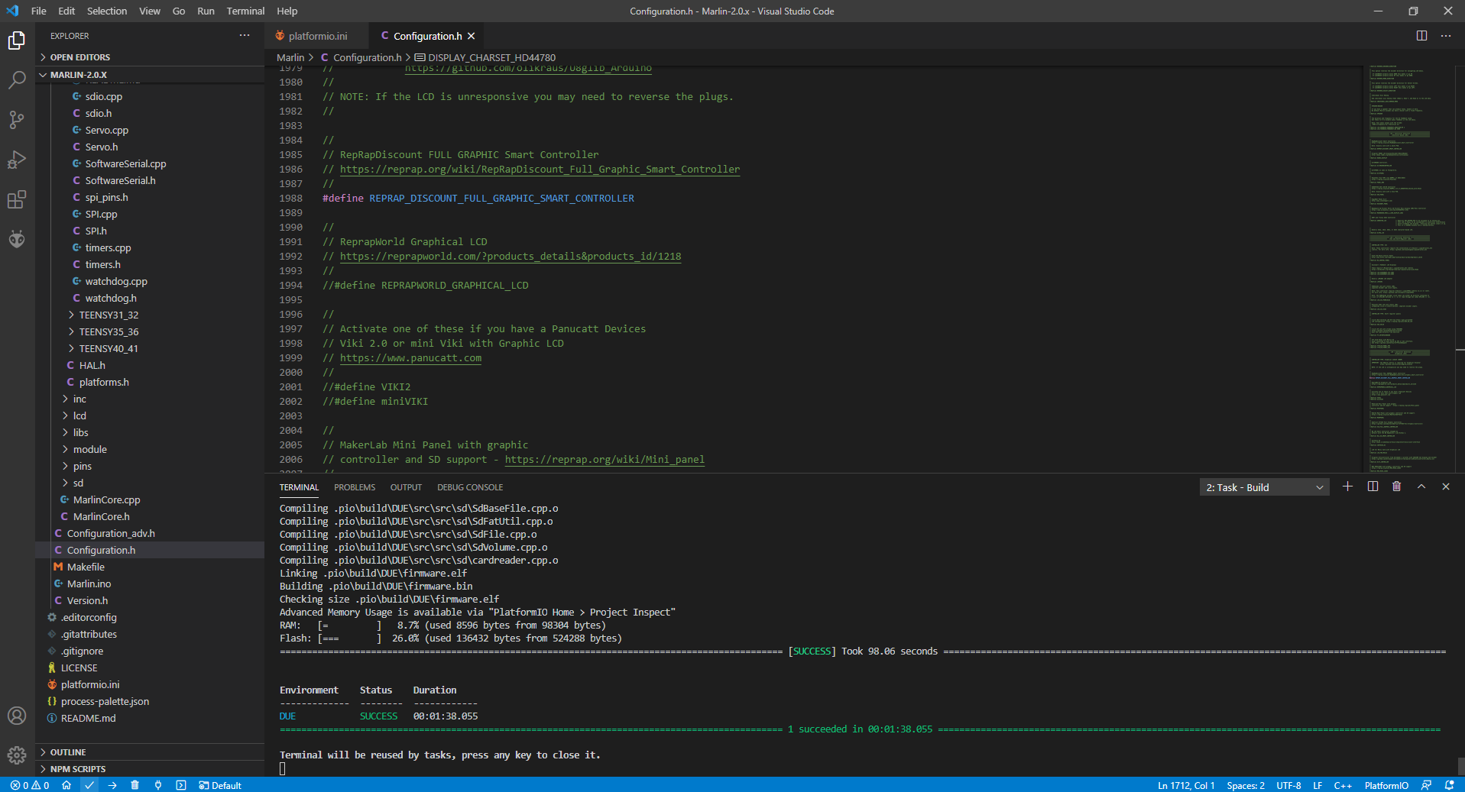Click the PlatformIO Upload arrow icon
Screen dimensions: 1465x792
click(112, 785)
